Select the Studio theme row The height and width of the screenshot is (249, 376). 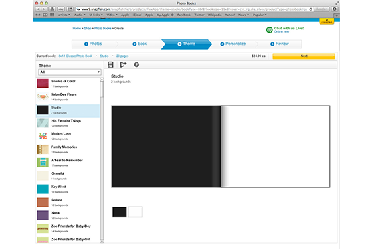[68, 110]
